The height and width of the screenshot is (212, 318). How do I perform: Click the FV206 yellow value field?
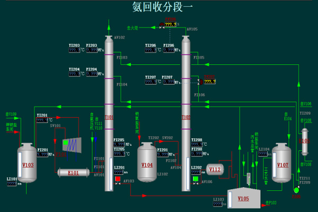pos(170,24)
